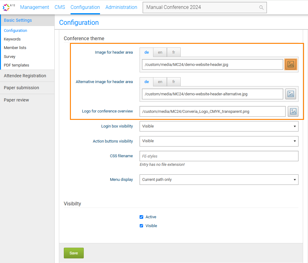Click the Converia logo in top-left corner
Screen dimensions: 308x263
pyautogui.click(x=7, y=7)
